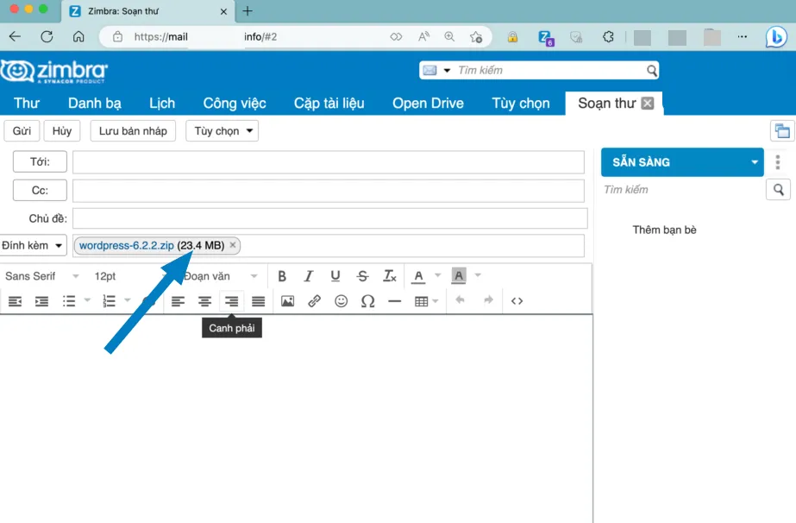Open the HTML source code view icon
796x523 pixels.
coord(517,301)
